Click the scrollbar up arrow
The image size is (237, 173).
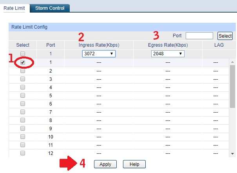tap(232, 62)
